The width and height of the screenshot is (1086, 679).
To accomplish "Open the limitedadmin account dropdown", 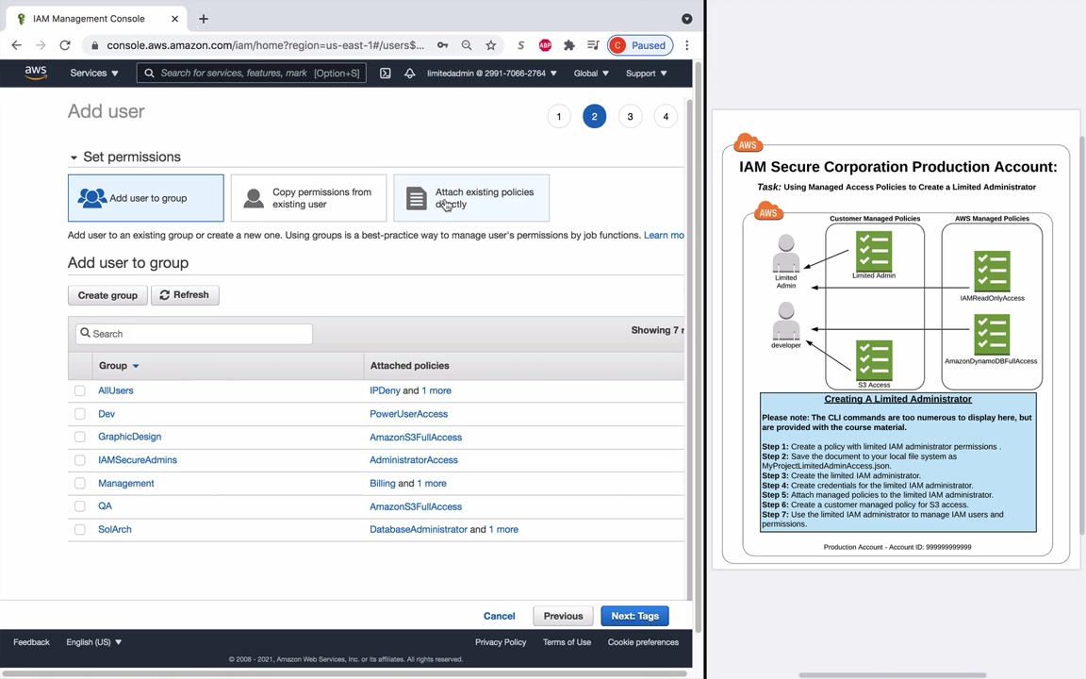I will coord(492,73).
